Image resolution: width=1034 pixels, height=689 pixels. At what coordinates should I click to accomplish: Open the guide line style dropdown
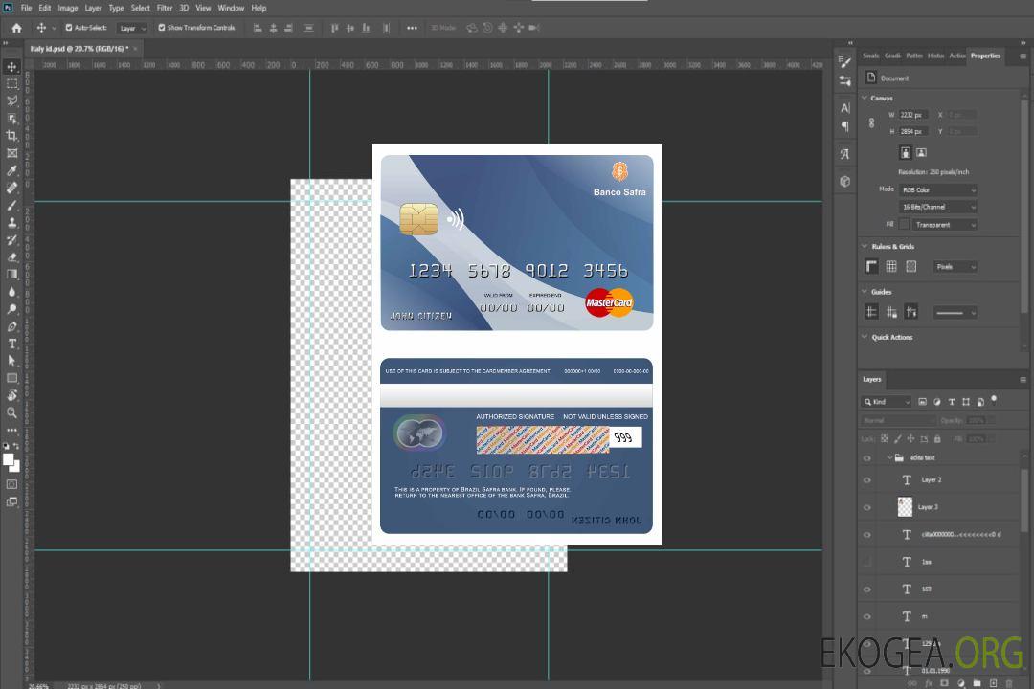point(955,313)
